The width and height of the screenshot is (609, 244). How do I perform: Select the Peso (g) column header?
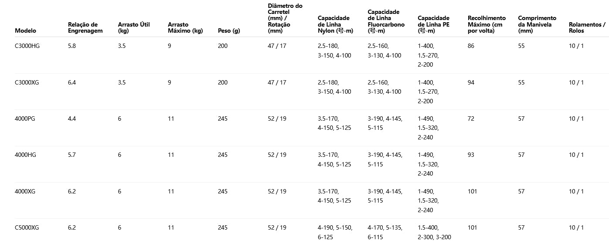[x=229, y=31]
